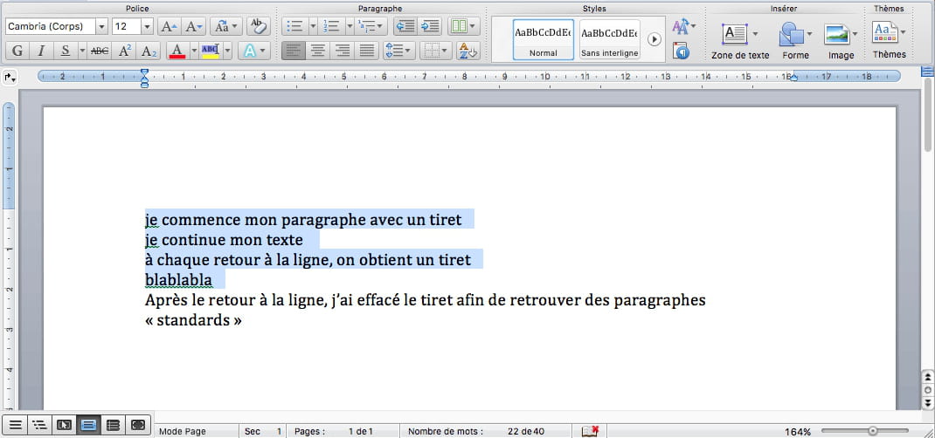Open the Cambria font name dropdown
Image resolution: width=935 pixels, height=438 pixels.
(101, 27)
